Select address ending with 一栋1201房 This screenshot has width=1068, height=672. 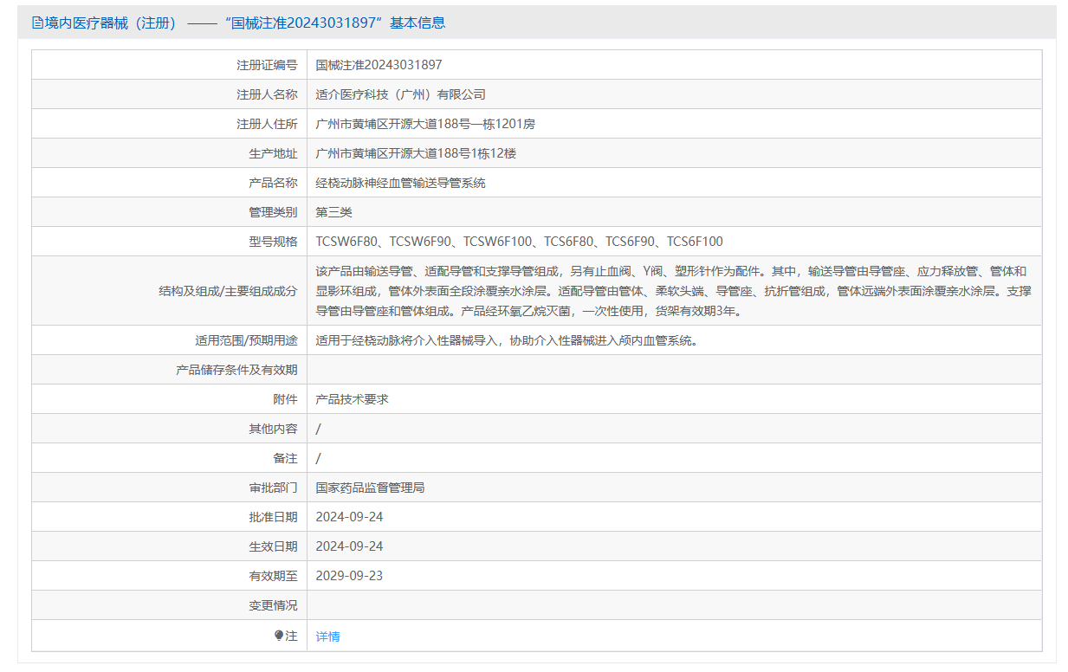click(425, 124)
